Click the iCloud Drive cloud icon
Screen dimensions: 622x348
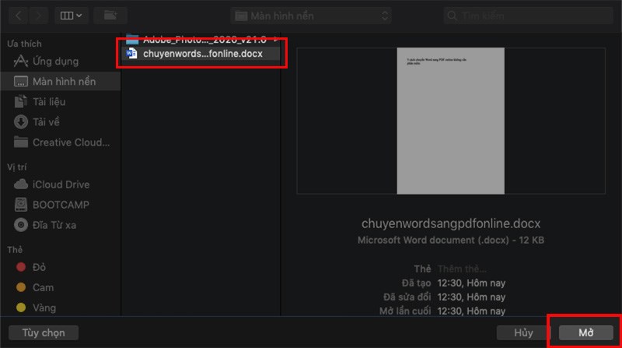click(21, 185)
